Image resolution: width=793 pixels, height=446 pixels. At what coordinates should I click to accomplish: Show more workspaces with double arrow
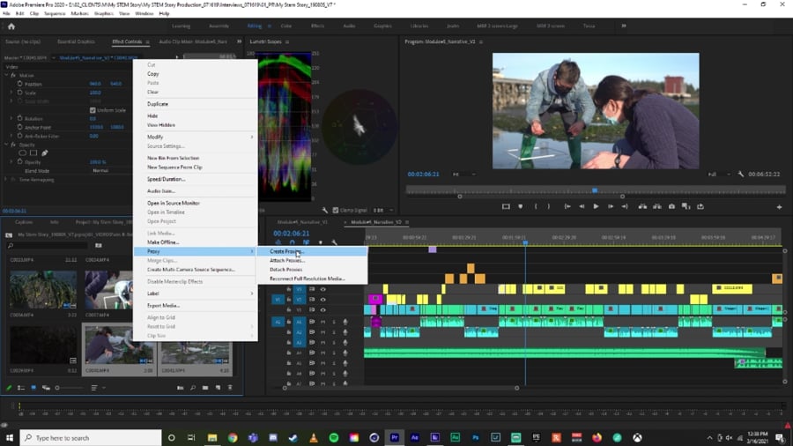coord(624,26)
